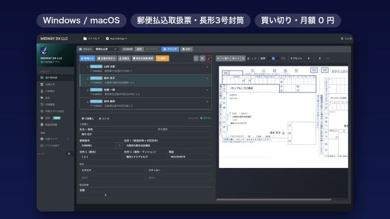Delete the 佐藤 一郎 row with its x
The width and height of the screenshot is (390, 219).
(x=207, y=90)
